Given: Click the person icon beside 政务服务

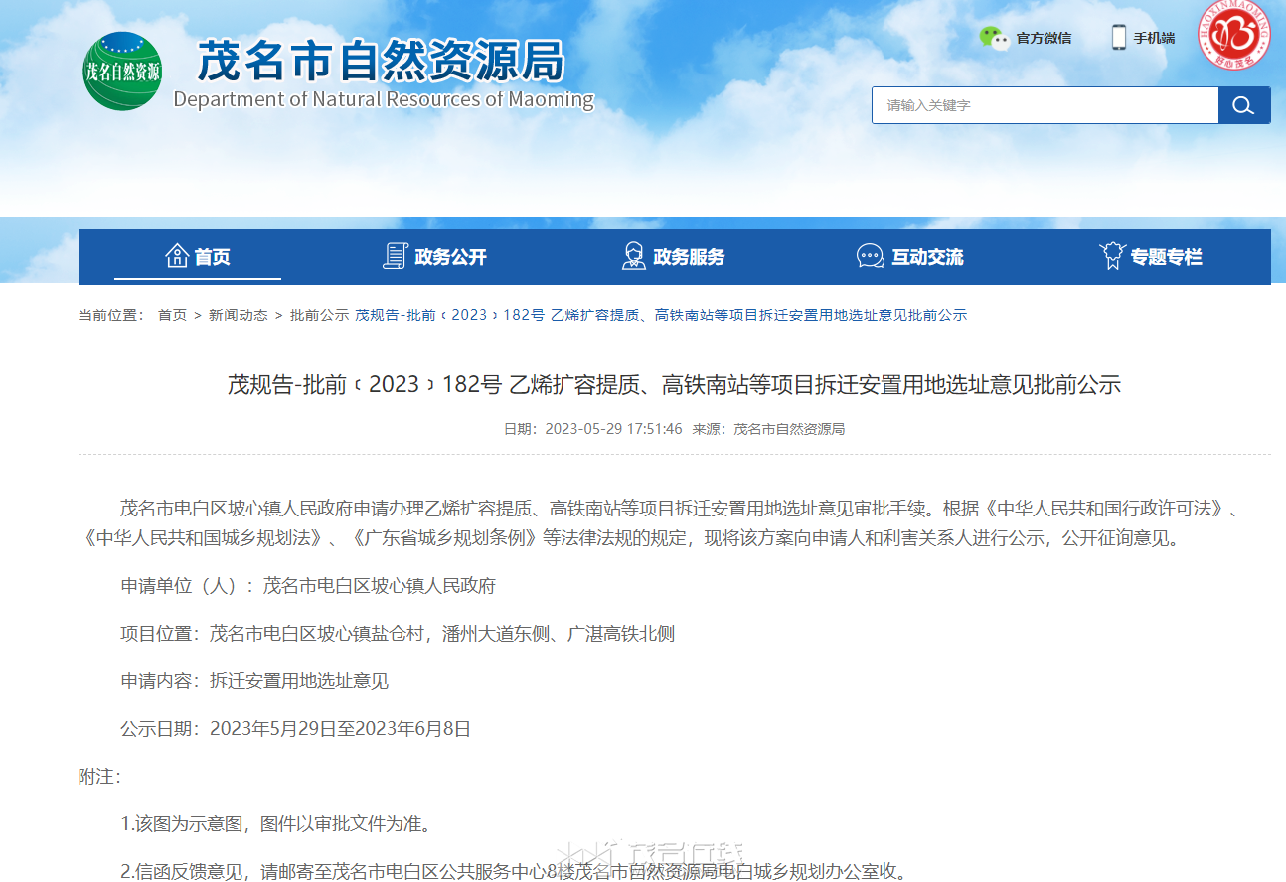Looking at the screenshot, I should pos(634,256).
